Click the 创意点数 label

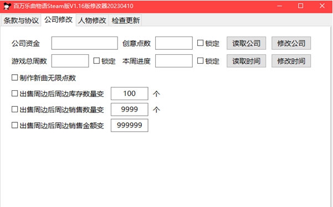click(136, 44)
